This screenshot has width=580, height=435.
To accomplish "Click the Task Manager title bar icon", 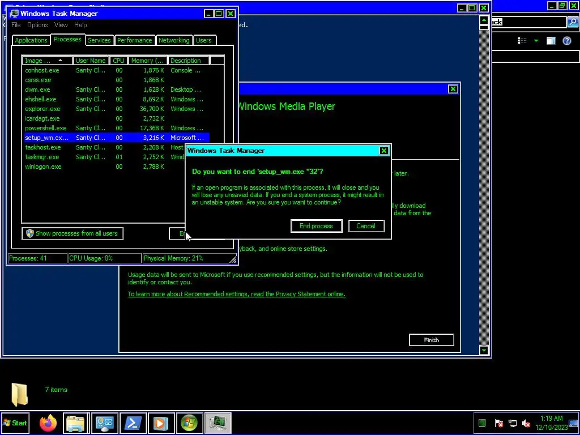I will pyautogui.click(x=14, y=14).
